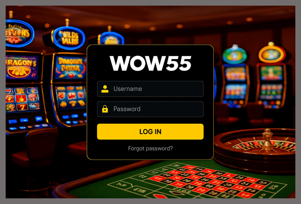Click the red 7 reel symbol
Viewport: 301px width, 204px height.
(x=22, y=107)
